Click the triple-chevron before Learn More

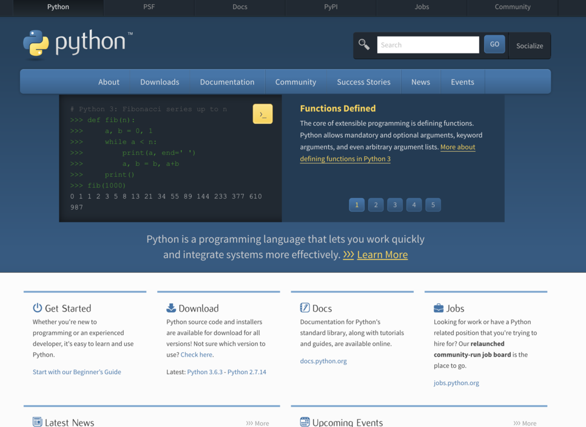click(x=348, y=254)
